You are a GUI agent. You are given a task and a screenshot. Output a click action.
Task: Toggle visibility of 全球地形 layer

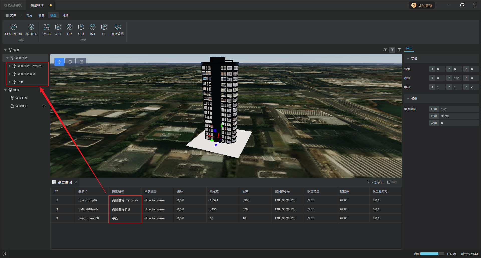[x=44, y=106]
